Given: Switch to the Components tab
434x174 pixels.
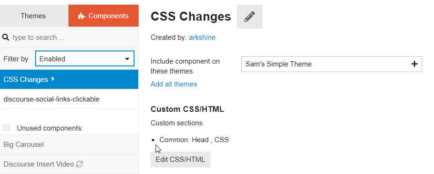Looking at the screenshot, I should [x=104, y=16].
